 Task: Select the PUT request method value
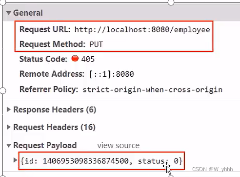click(96, 44)
